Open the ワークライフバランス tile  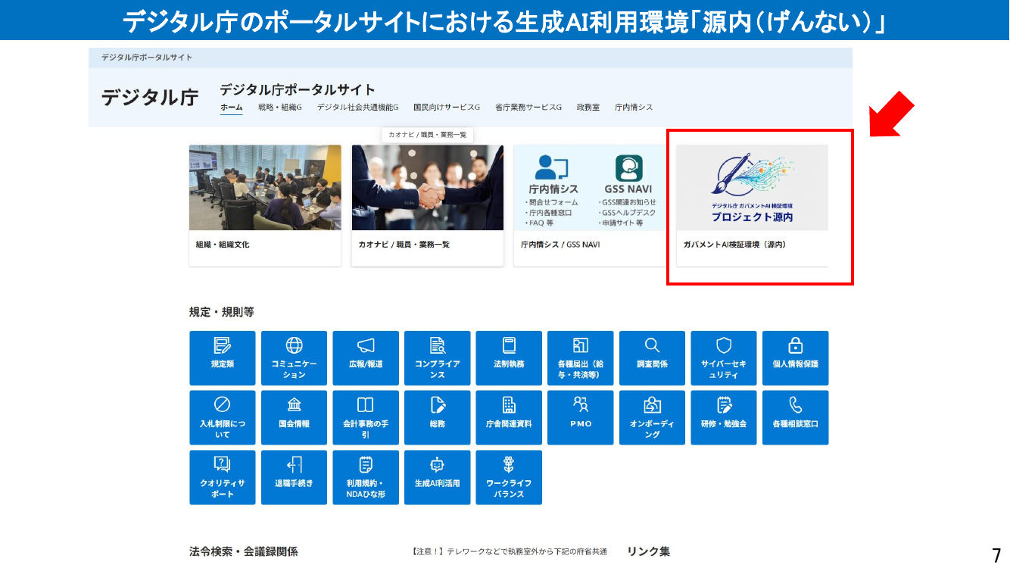coord(509,477)
